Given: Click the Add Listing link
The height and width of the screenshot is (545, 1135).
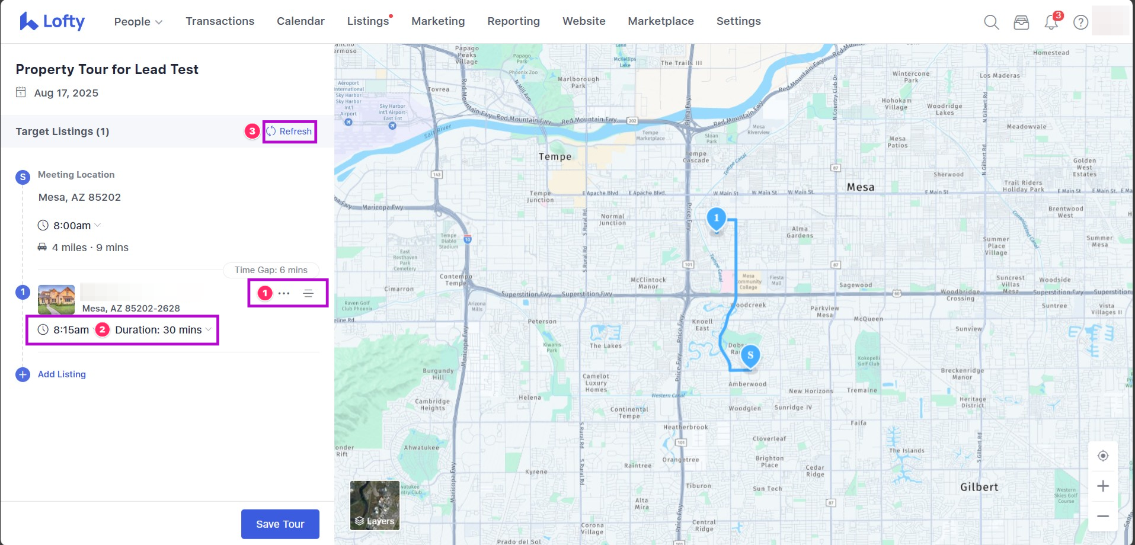Looking at the screenshot, I should 62,374.
